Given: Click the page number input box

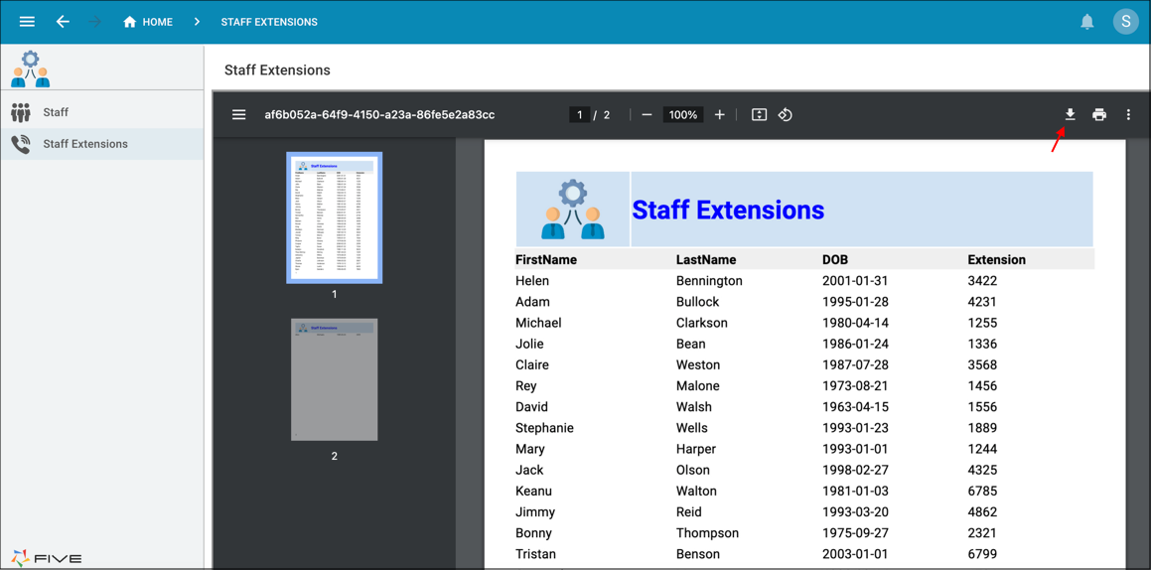Looking at the screenshot, I should (x=580, y=115).
